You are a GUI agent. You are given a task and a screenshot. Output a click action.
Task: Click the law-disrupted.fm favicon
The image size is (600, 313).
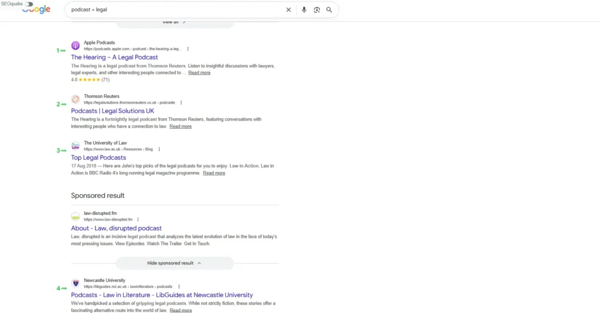click(x=76, y=216)
